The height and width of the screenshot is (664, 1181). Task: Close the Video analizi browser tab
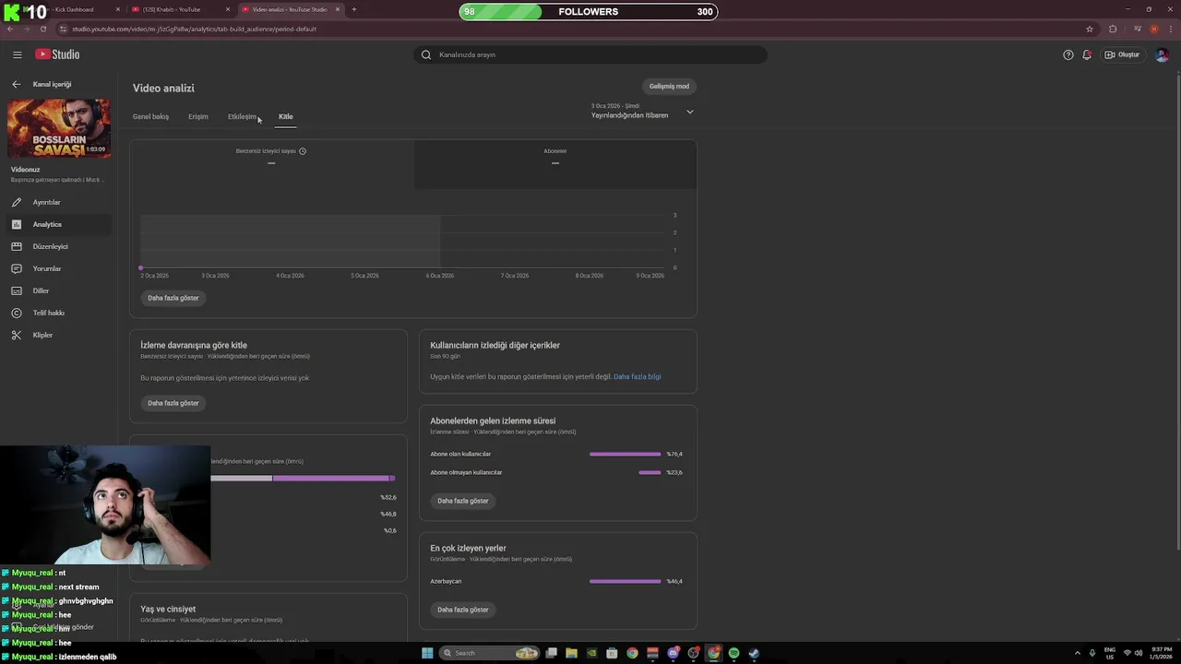(338, 9)
